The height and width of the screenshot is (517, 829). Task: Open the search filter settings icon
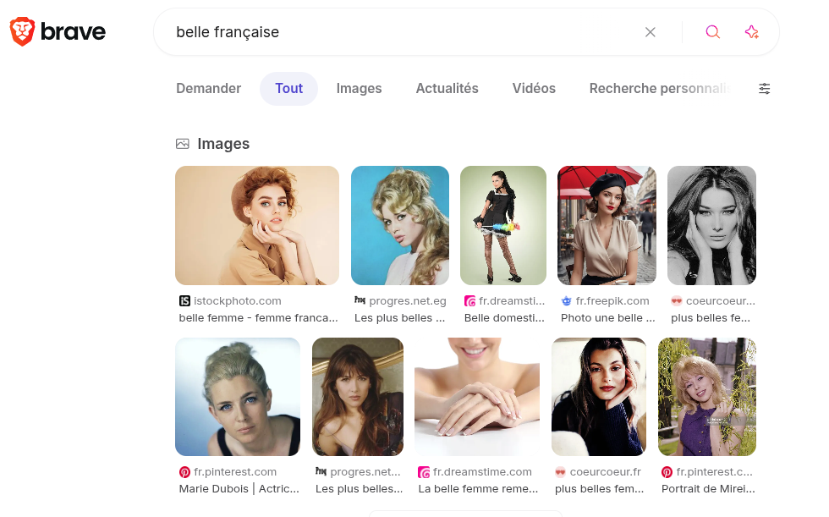pyautogui.click(x=764, y=89)
